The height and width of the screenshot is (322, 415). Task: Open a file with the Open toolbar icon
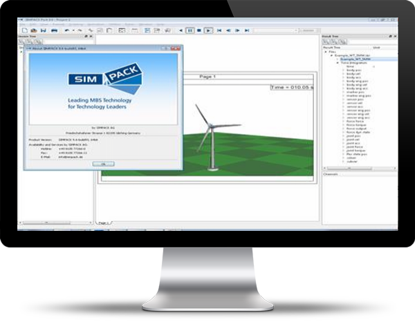point(34,30)
